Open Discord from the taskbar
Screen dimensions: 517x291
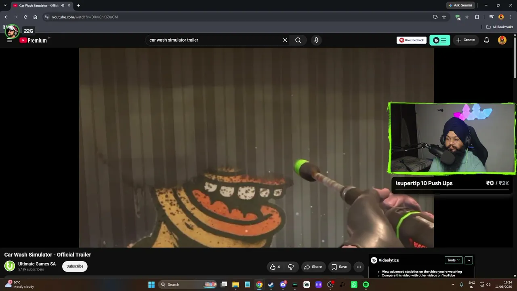(283, 285)
